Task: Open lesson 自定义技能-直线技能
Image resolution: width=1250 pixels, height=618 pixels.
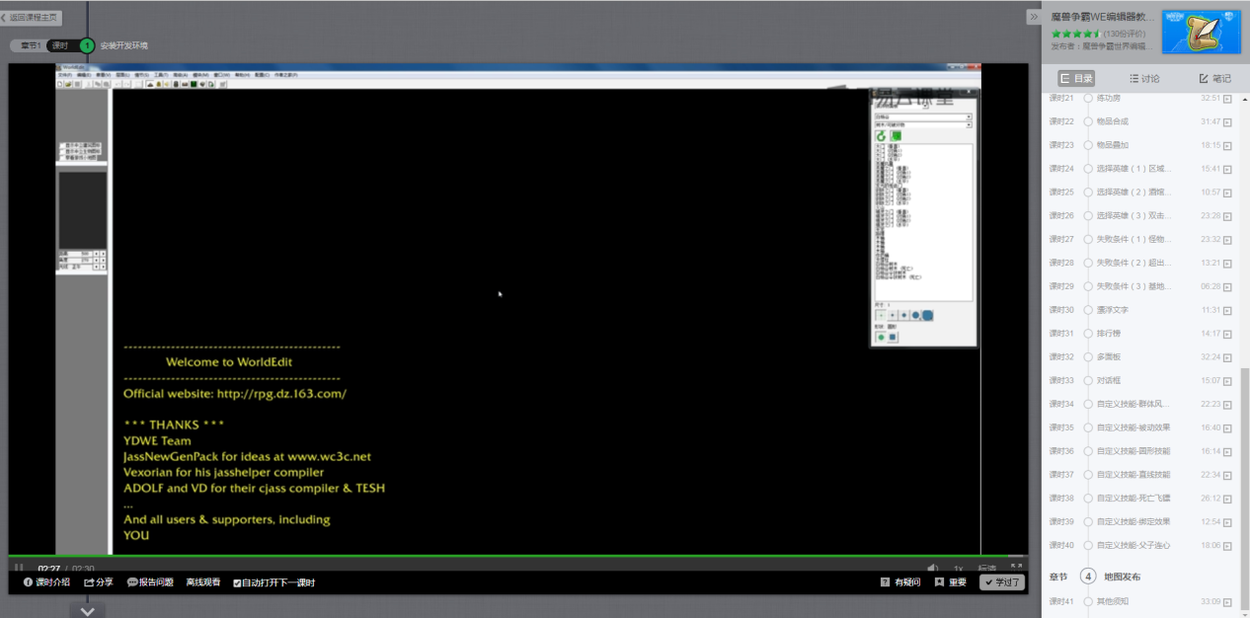Action: pos(1133,475)
